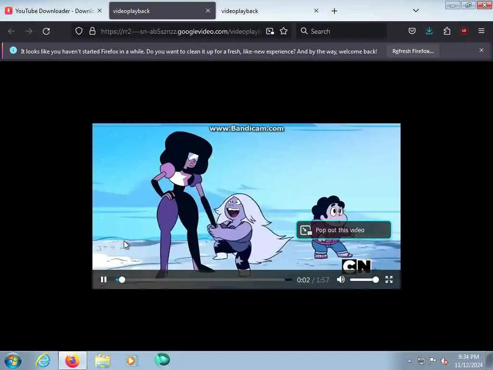Open the Downloads panel

coord(429,31)
